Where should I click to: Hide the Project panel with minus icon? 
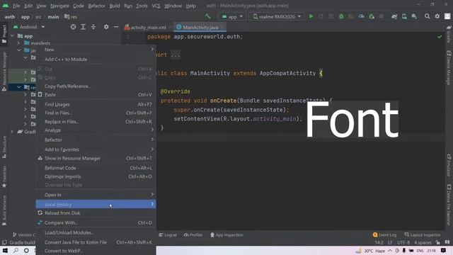tap(116, 27)
